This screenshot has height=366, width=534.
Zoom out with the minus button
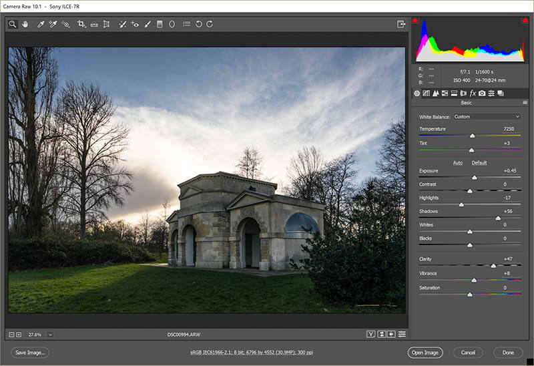(11, 335)
